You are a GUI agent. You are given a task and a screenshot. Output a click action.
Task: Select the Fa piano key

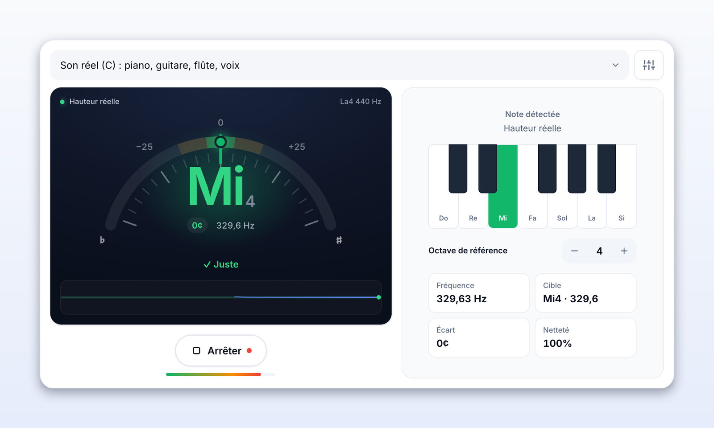[532, 212]
